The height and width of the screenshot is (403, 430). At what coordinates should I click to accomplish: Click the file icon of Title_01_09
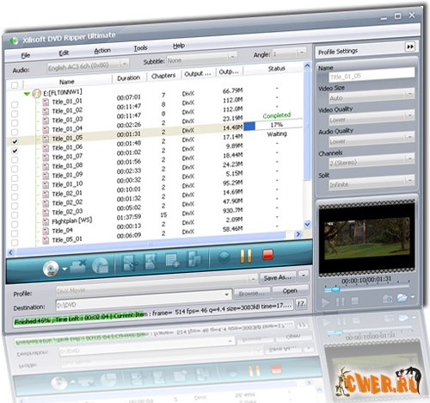coord(46,176)
